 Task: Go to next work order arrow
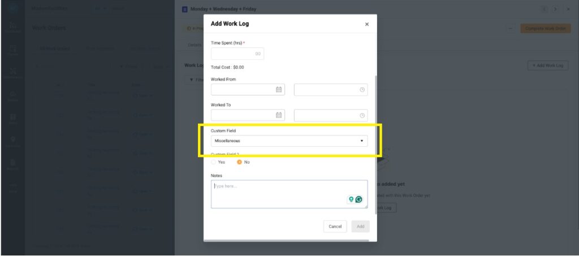coord(555,9)
